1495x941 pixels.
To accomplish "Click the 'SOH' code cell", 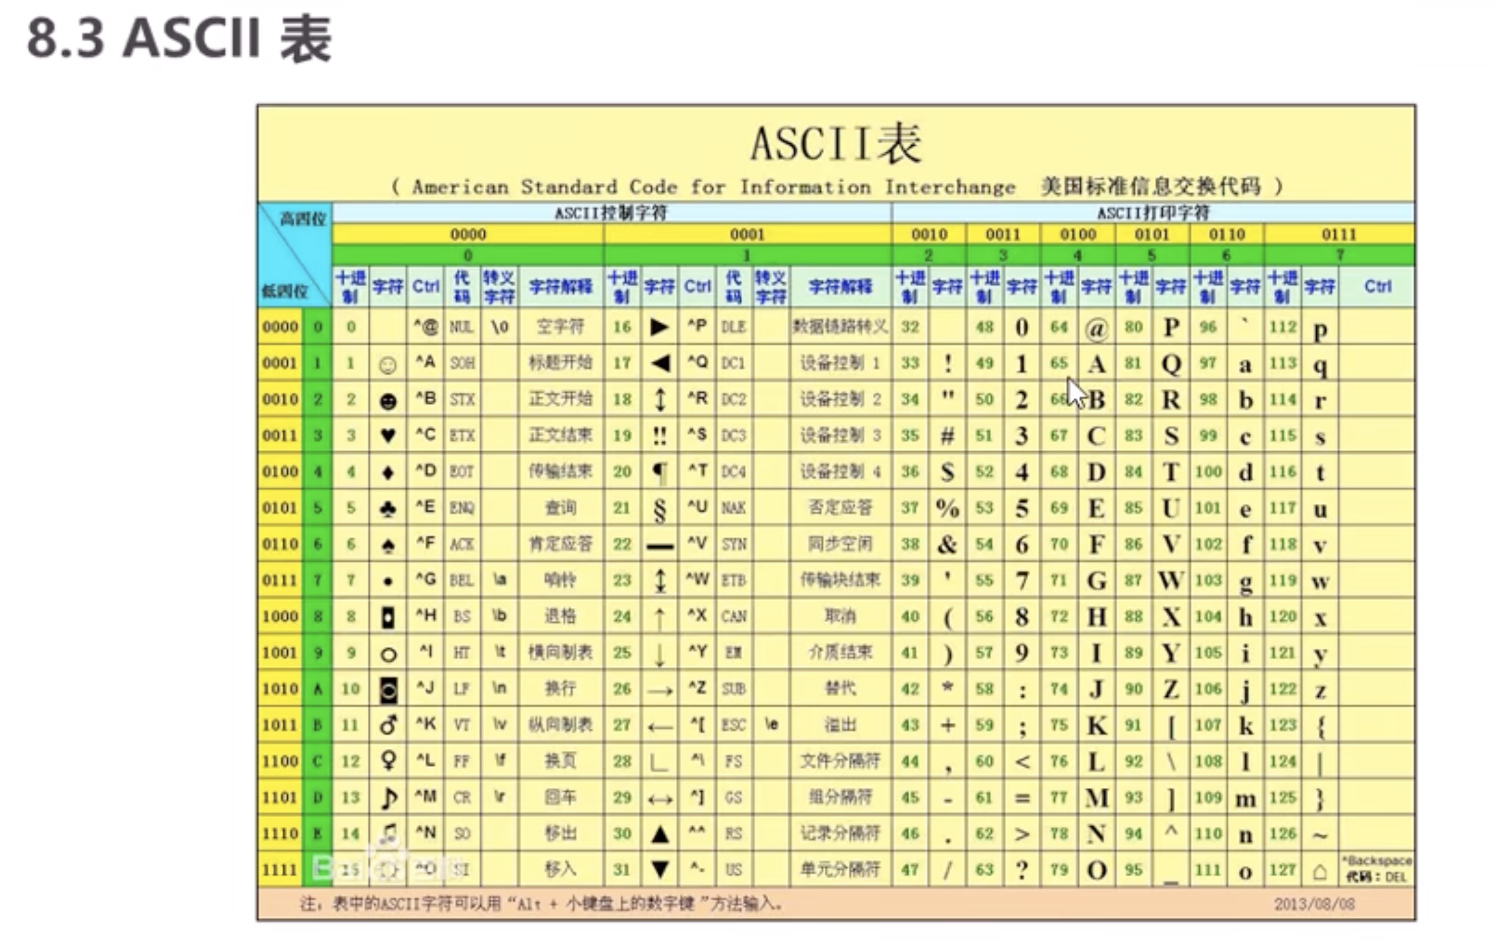I will 462,363.
